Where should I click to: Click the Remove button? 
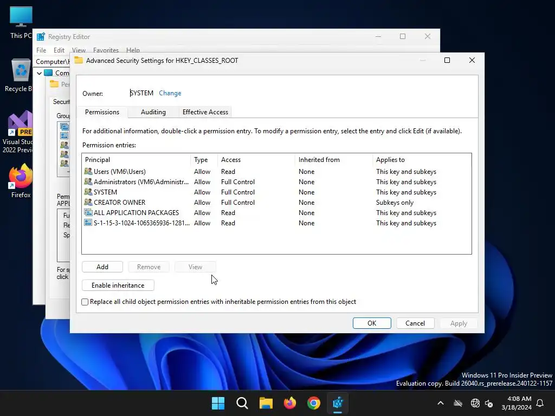pos(149,266)
